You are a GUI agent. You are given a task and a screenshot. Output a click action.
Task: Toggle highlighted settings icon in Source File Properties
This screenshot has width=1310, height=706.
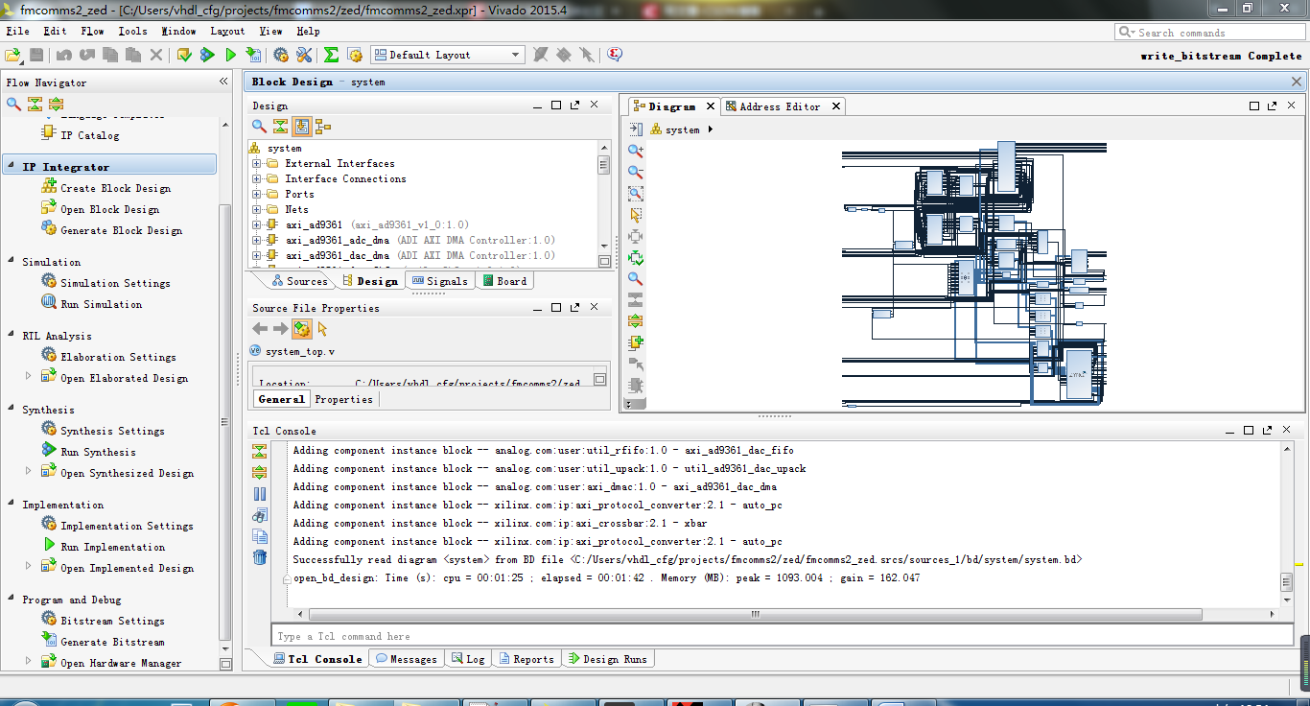pos(301,329)
